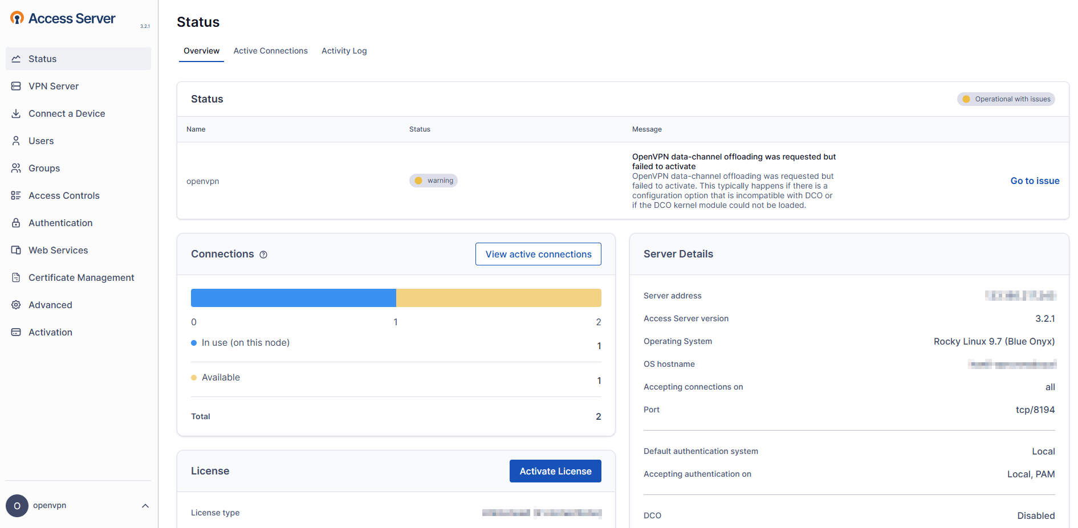The height and width of the screenshot is (528, 1078).
Task: Click the Access Controls list icon
Action: (x=16, y=195)
